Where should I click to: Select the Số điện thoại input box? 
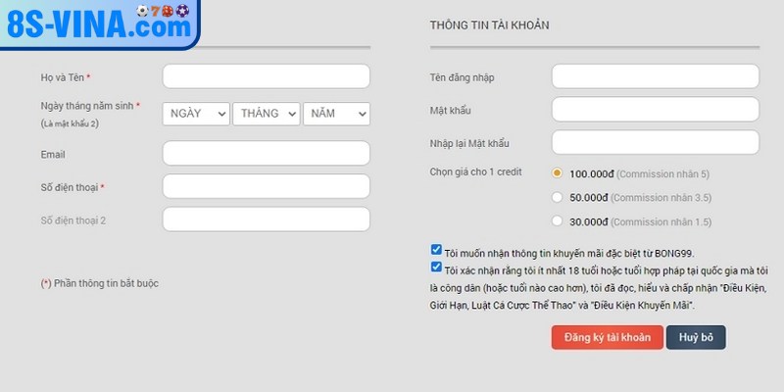tap(266, 186)
